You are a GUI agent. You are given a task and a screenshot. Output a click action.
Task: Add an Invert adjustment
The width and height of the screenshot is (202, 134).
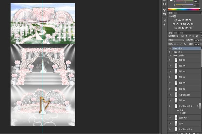[176, 28]
